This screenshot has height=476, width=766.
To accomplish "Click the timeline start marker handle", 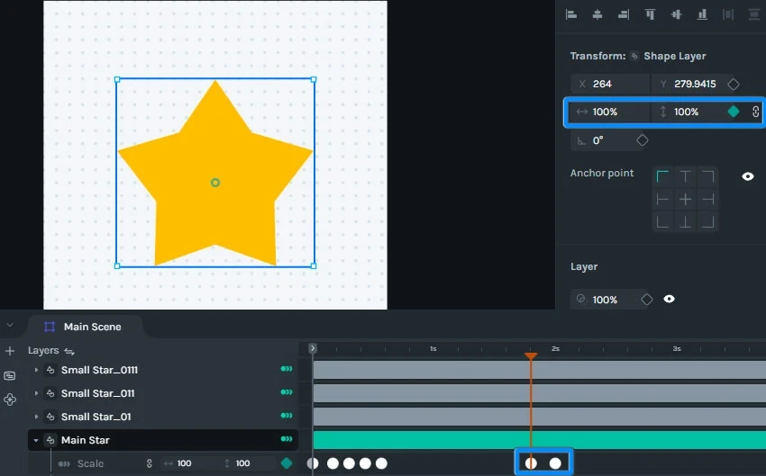I will point(313,348).
